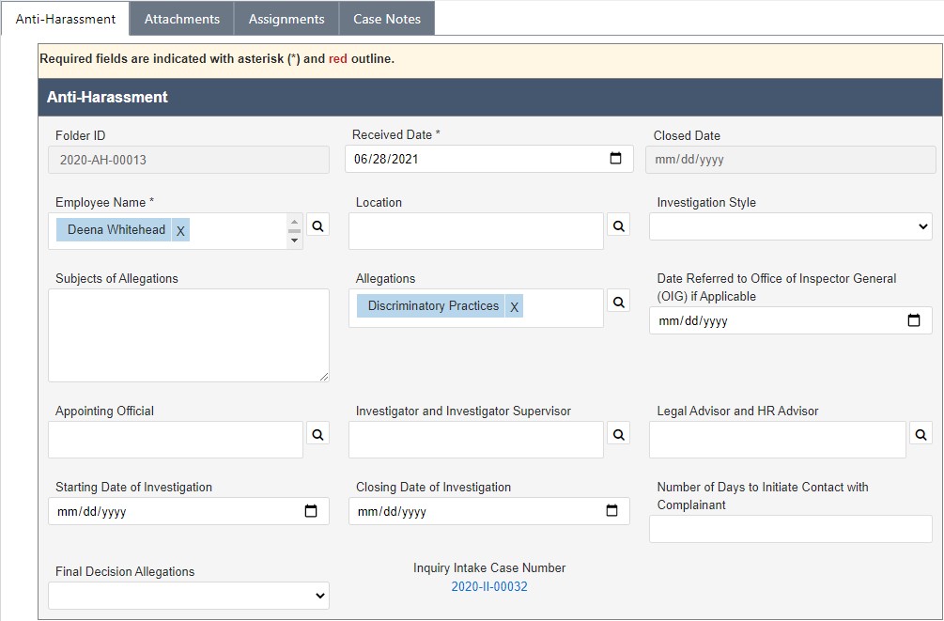Image resolution: width=944 pixels, height=621 pixels.
Task: Click the Folder ID field 2020-AH-00013
Action: pyautogui.click(x=189, y=160)
